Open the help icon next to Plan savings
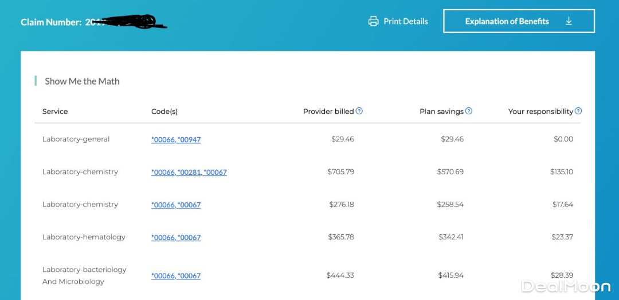The height and width of the screenshot is (300, 619). 469,111
